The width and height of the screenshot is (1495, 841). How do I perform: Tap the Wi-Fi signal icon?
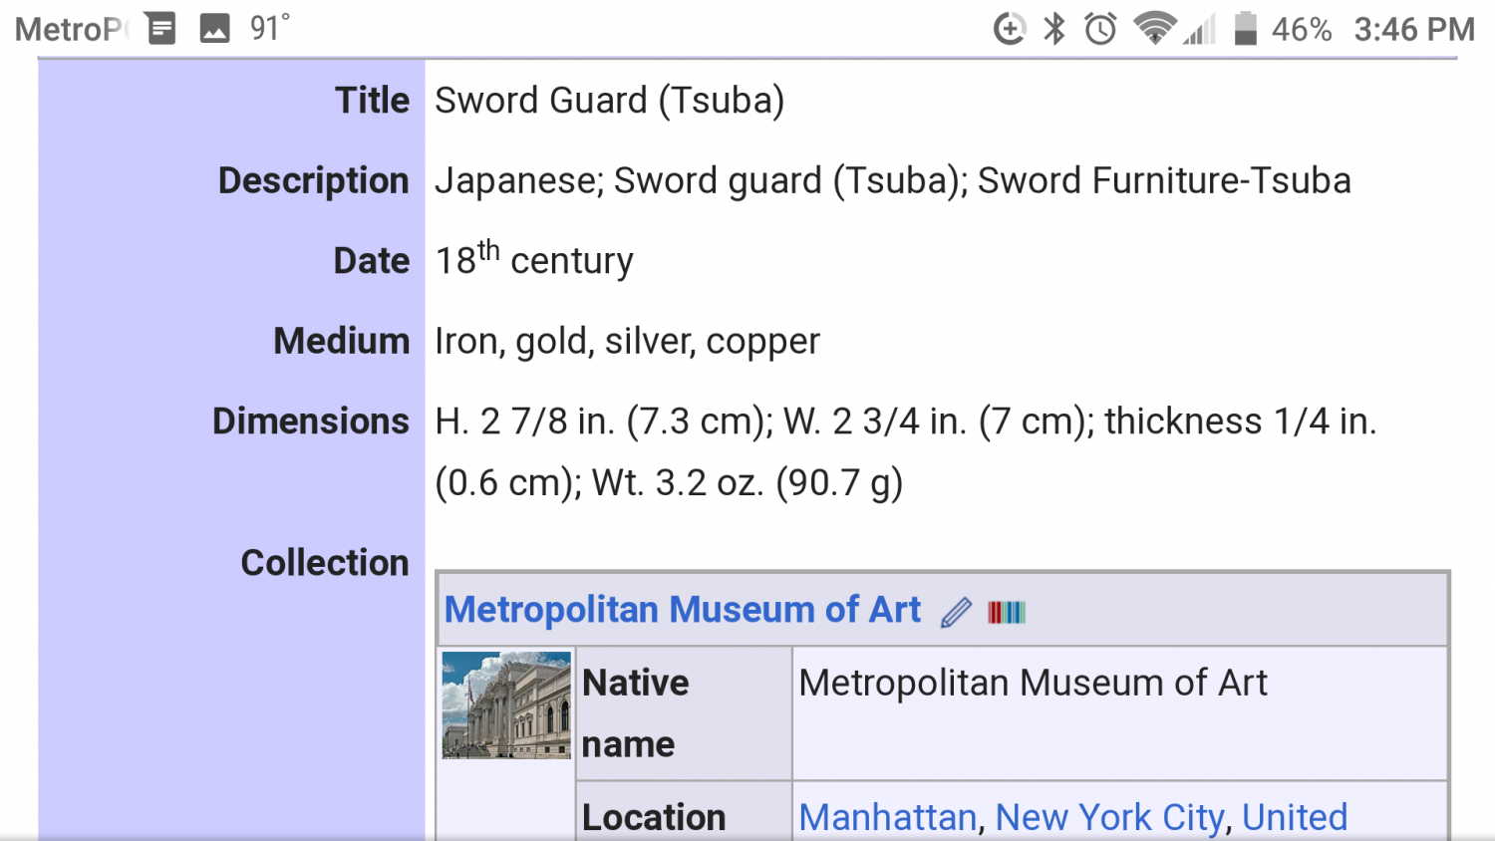tap(1155, 29)
